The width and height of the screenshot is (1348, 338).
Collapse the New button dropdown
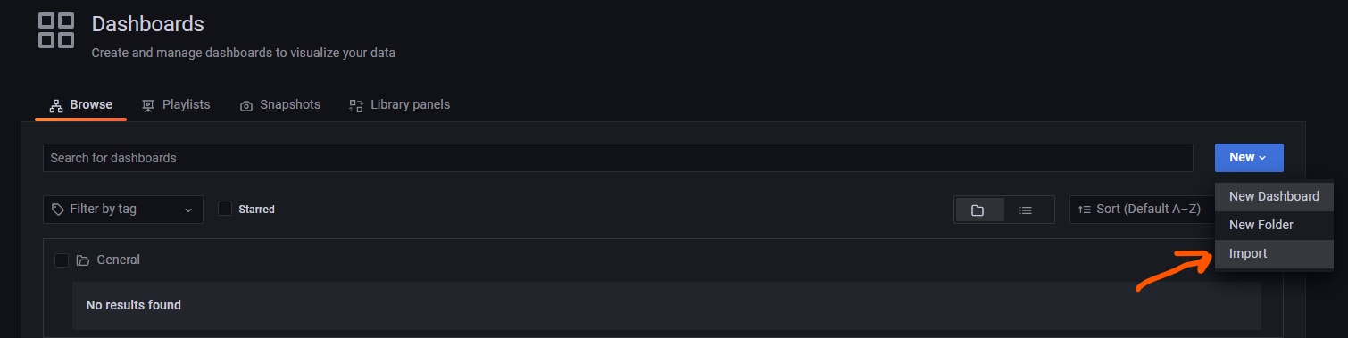pos(1249,158)
